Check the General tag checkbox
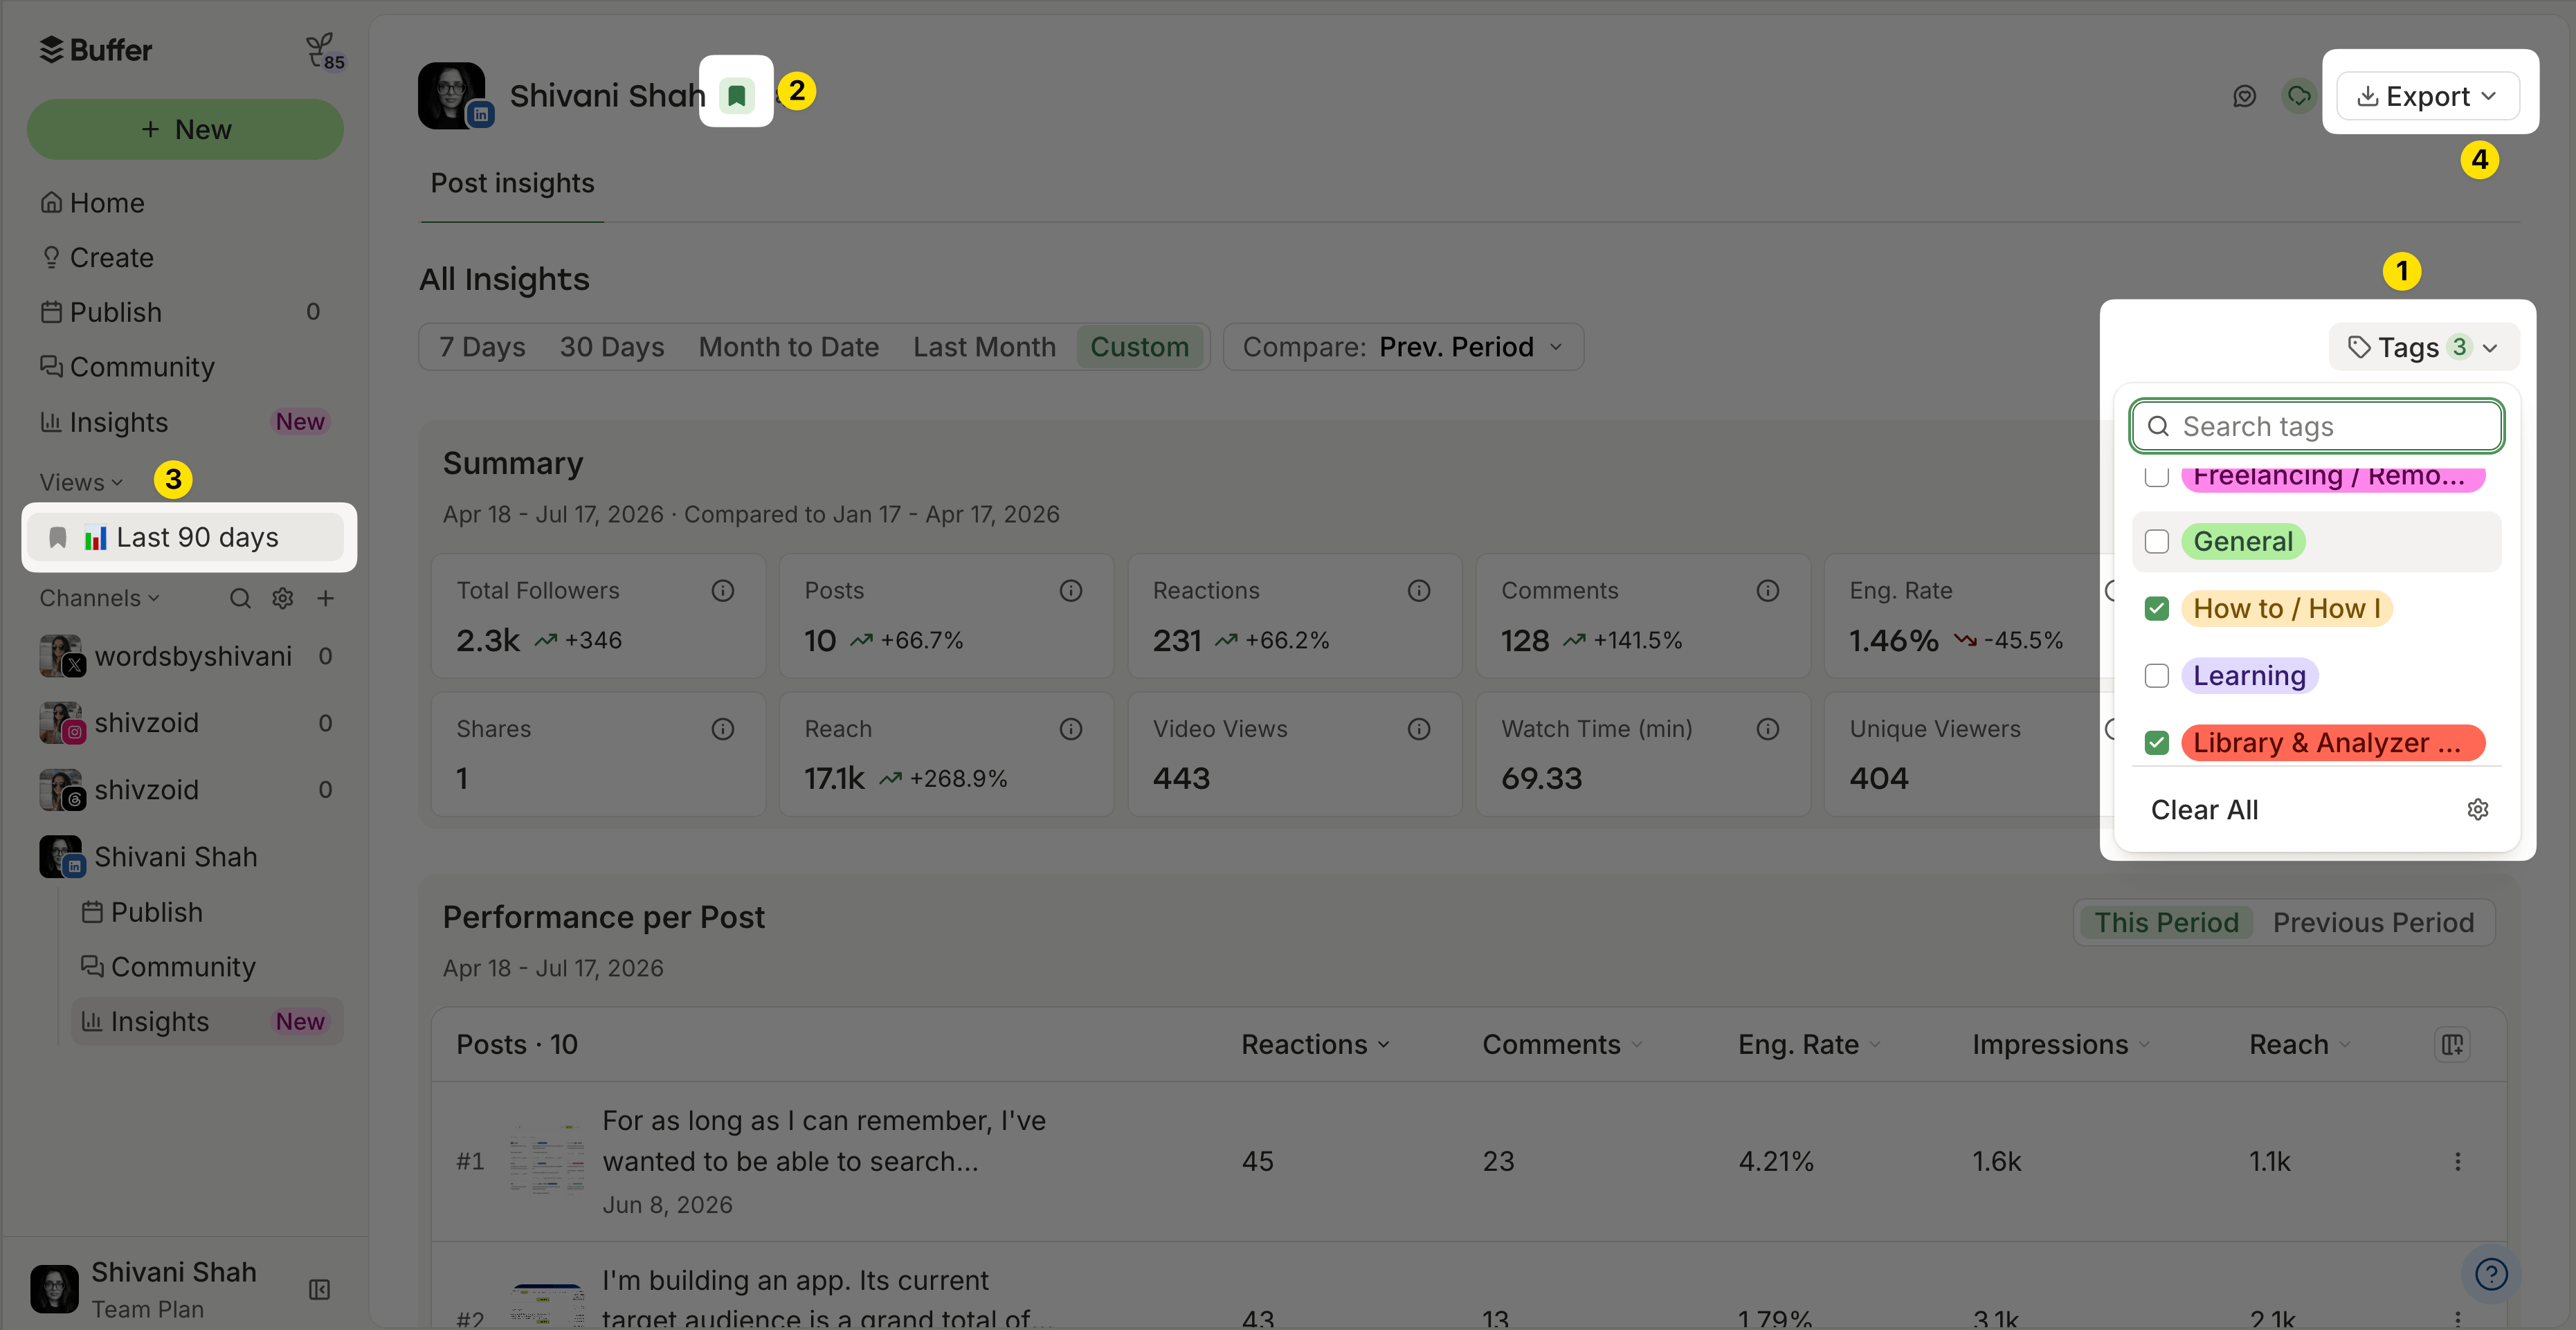2576x1330 pixels. 2156,541
